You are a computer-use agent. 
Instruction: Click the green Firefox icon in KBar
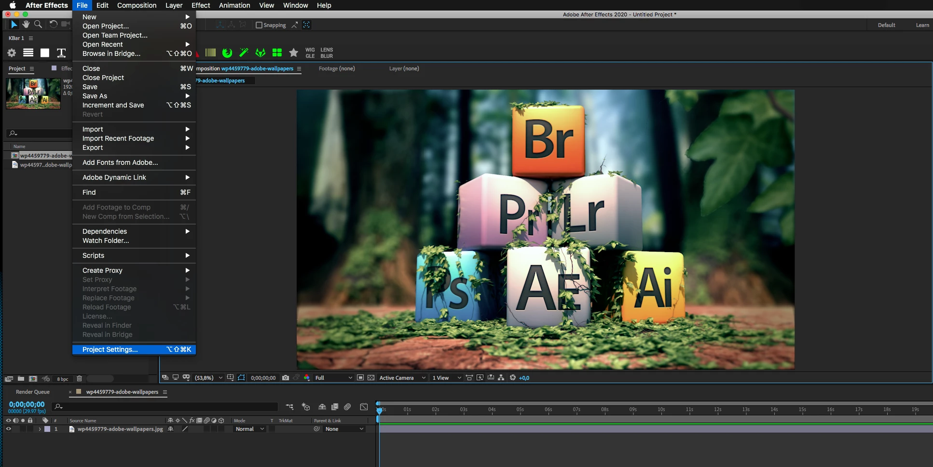227,53
